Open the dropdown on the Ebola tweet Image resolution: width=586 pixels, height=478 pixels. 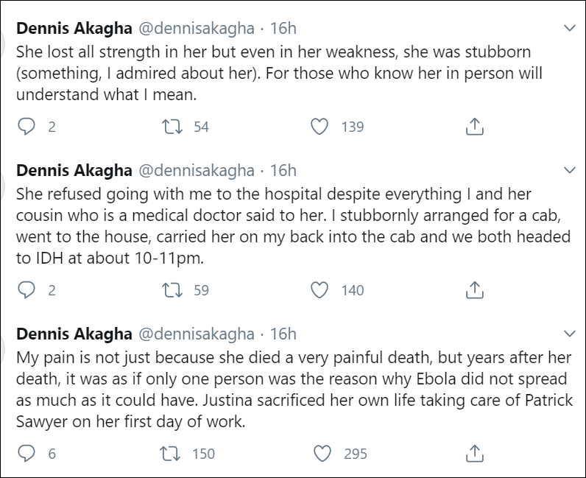569,334
